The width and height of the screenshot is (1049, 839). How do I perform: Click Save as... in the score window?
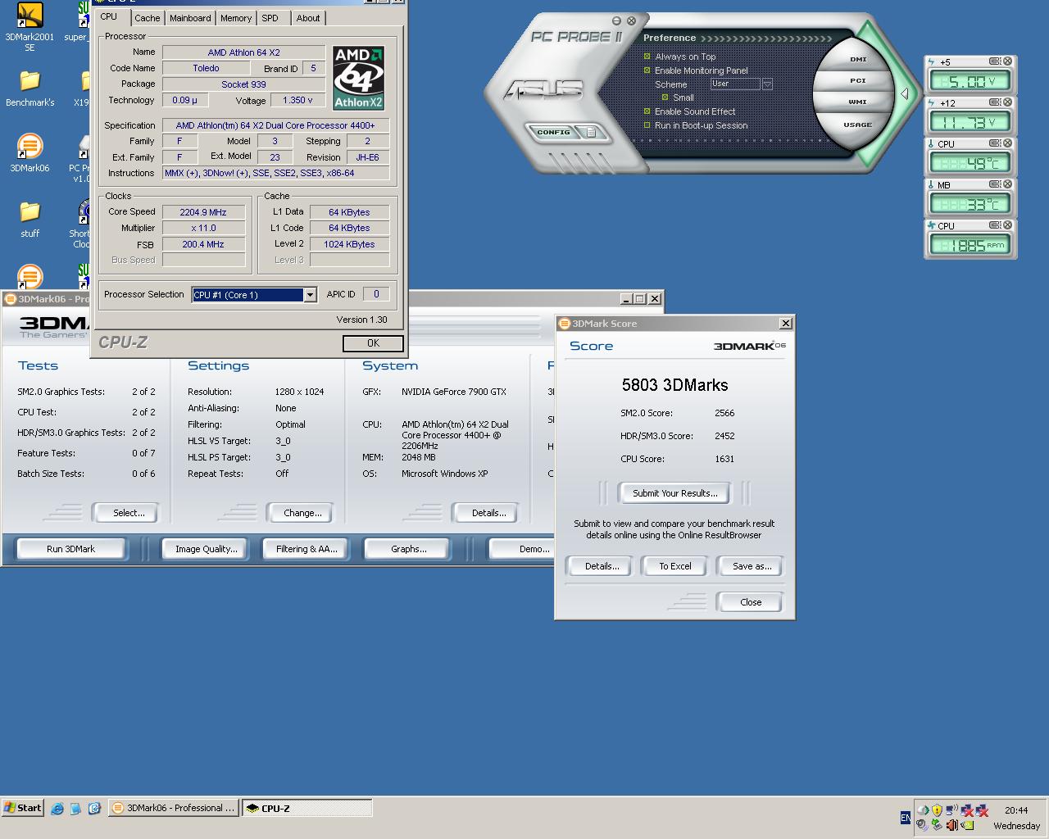pyautogui.click(x=752, y=566)
